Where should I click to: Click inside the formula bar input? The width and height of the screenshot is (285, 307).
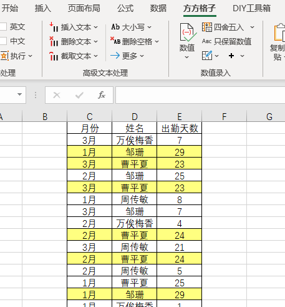click(200, 95)
